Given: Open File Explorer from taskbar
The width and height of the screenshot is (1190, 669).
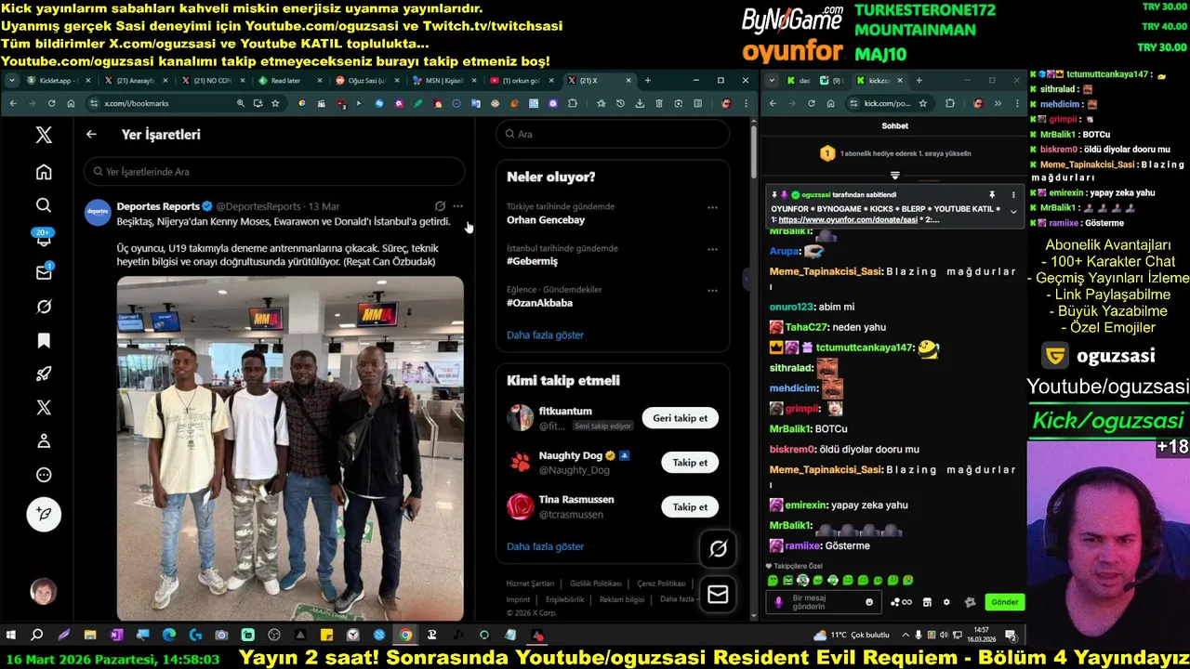Looking at the screenshot, I should click(90, 636).
